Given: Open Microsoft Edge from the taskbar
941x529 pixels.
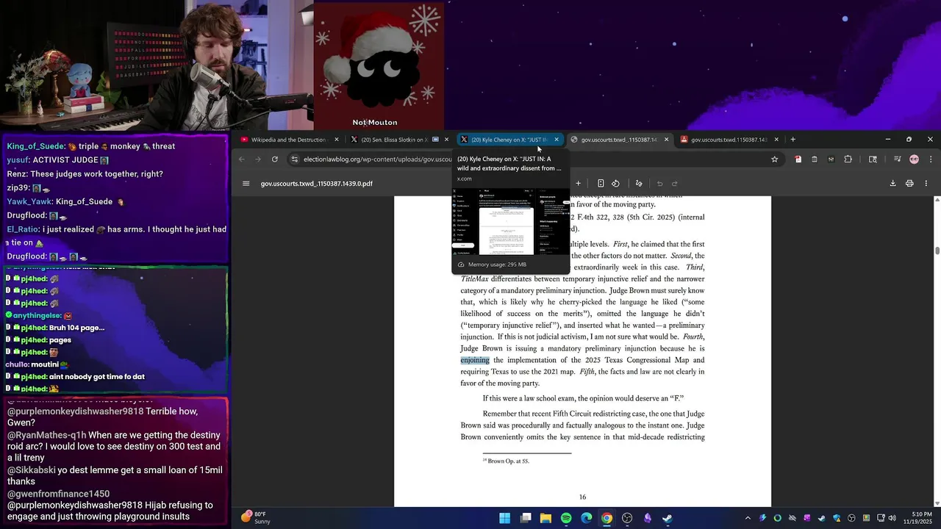Looking at the screenshot, I should tap(586, 518).
